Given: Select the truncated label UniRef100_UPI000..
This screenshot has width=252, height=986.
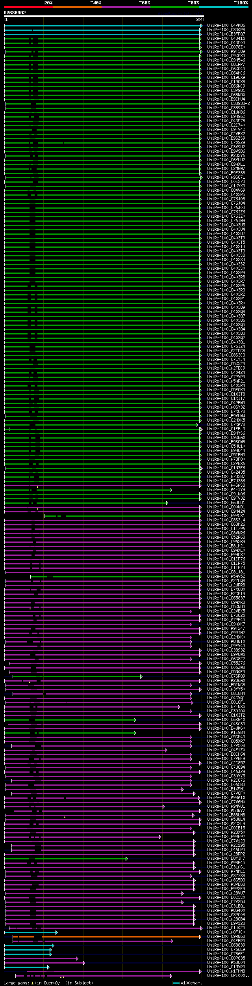Looking at the screenshot, I should [228, 976].
